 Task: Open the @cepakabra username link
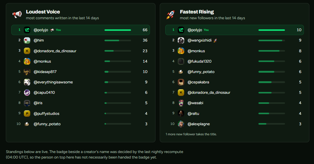(x=198, y=82)
